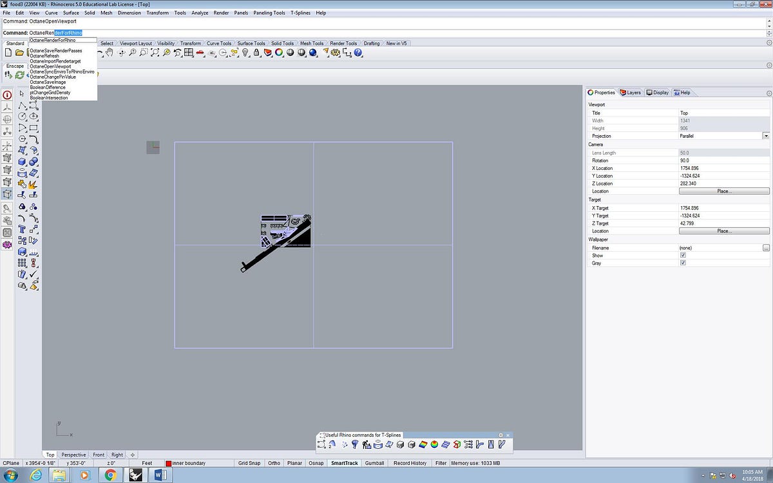
Task: Toggle Planar mode in status bar
Action: pyautogui.click(x=294, y=463)
